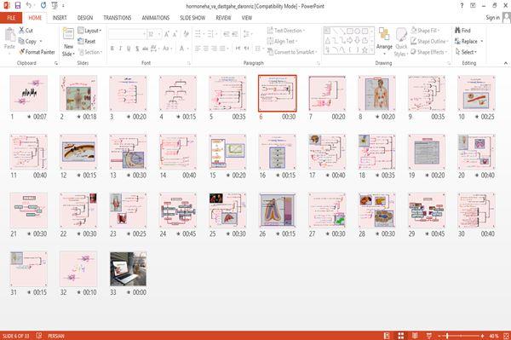The image size is (511, 340).
Task: Switch to the DESIGN tab
Action: 85,18
